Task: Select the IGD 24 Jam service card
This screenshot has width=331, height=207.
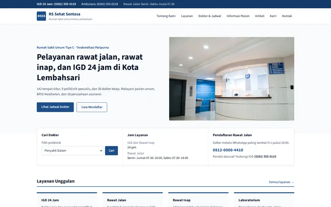Action: (67, 200)
